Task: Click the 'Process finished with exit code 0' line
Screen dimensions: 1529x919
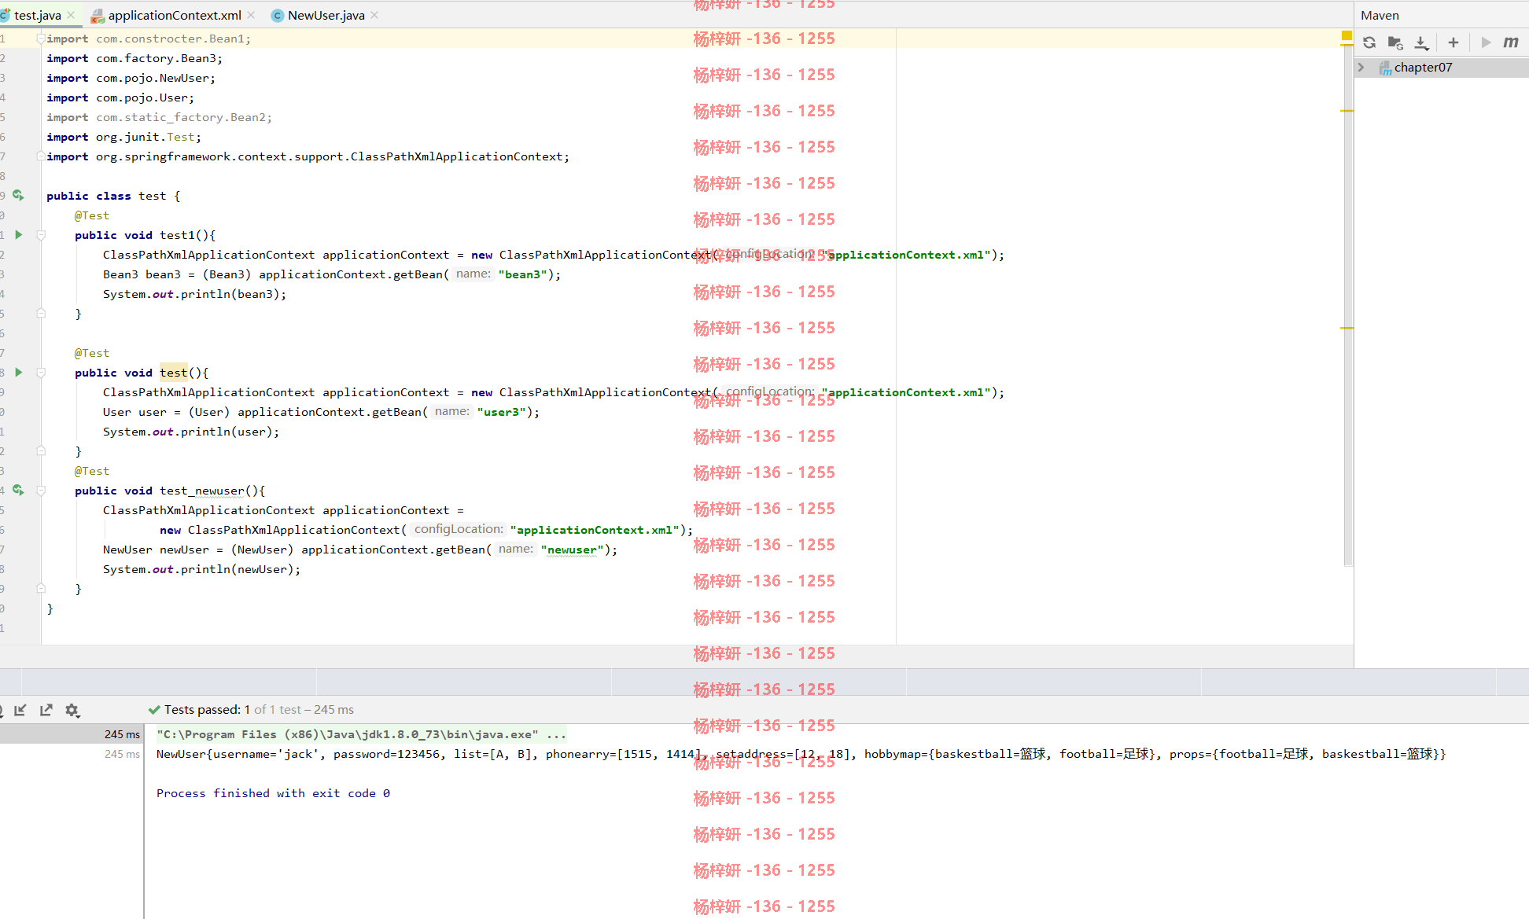Action: pyautogui.click(x=273, y=793)
